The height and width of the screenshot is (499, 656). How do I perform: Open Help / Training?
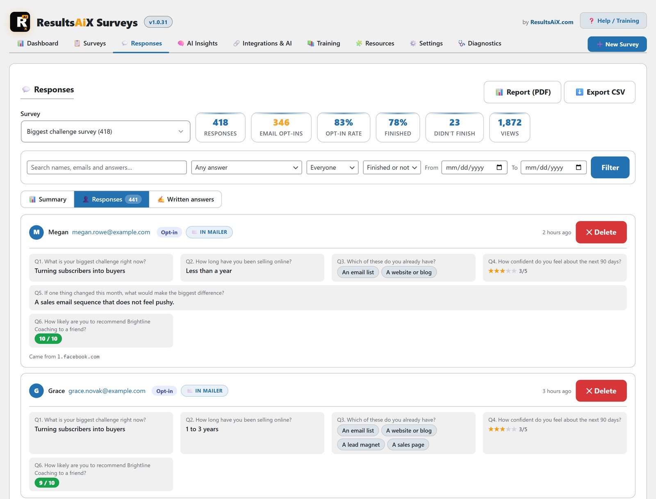coord(613,20)
